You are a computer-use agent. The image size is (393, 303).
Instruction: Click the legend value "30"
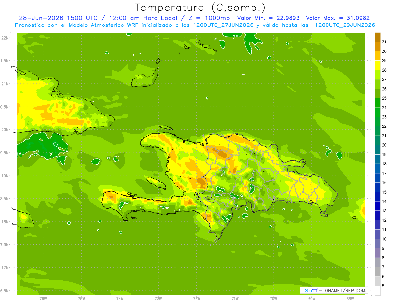(384, 51)
